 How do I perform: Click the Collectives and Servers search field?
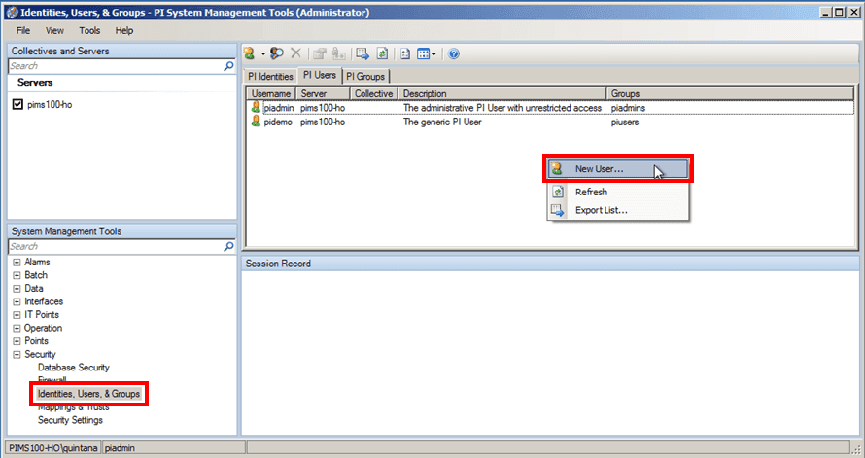[116, 66]
